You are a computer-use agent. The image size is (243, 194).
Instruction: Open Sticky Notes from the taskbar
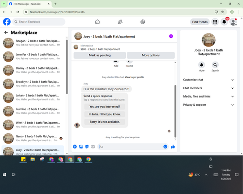[x=23, y=160]
